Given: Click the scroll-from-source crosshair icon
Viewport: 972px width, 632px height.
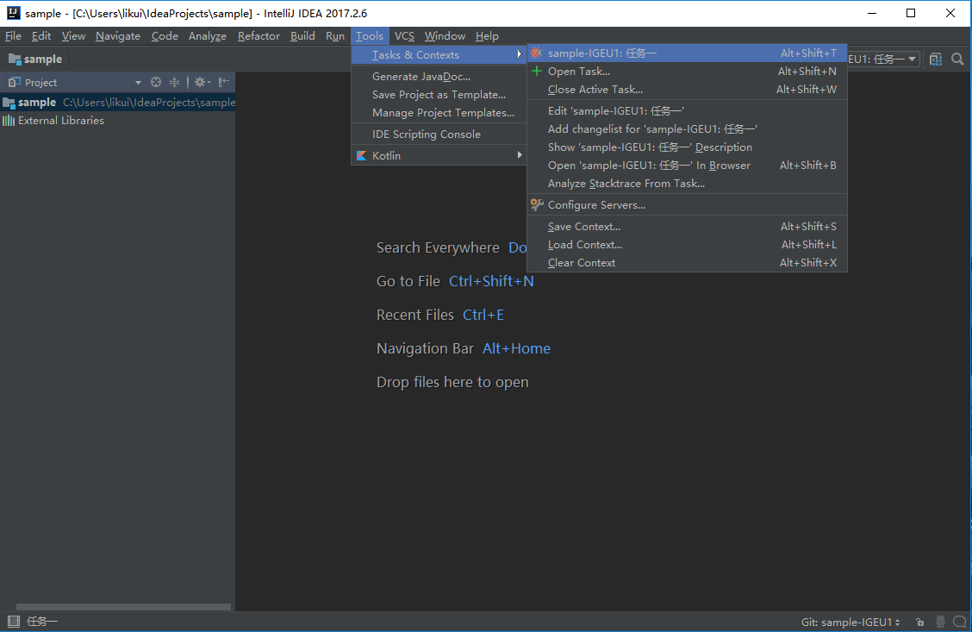Looking at the screenshot, I should pos(156,82).
